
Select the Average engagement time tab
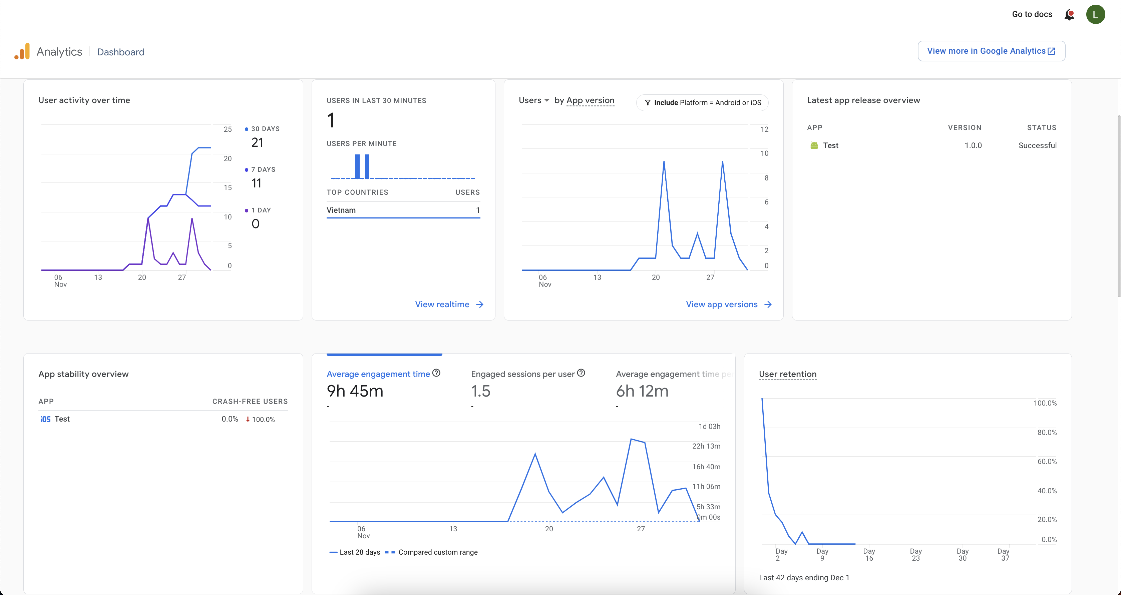[378, 374]
